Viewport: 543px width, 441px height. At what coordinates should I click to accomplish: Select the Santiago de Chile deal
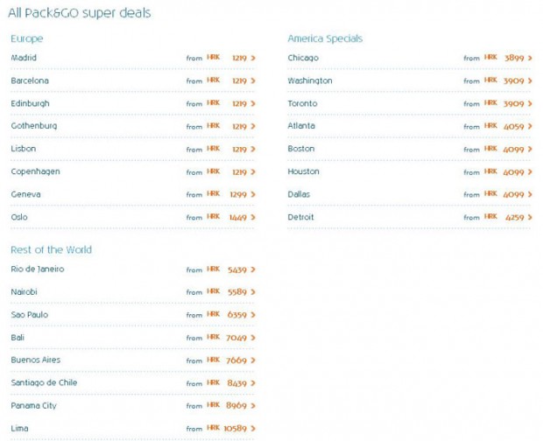[44, 383]
